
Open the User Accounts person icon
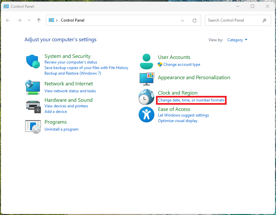(147, 62)
